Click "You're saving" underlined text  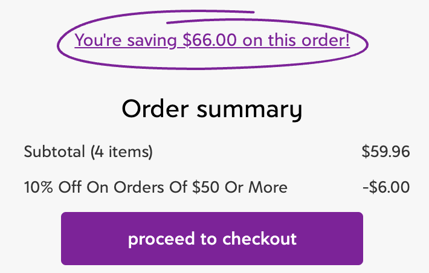tap(125, 41)
